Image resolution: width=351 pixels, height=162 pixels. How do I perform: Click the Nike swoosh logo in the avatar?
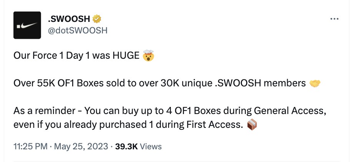click(29, 25)
